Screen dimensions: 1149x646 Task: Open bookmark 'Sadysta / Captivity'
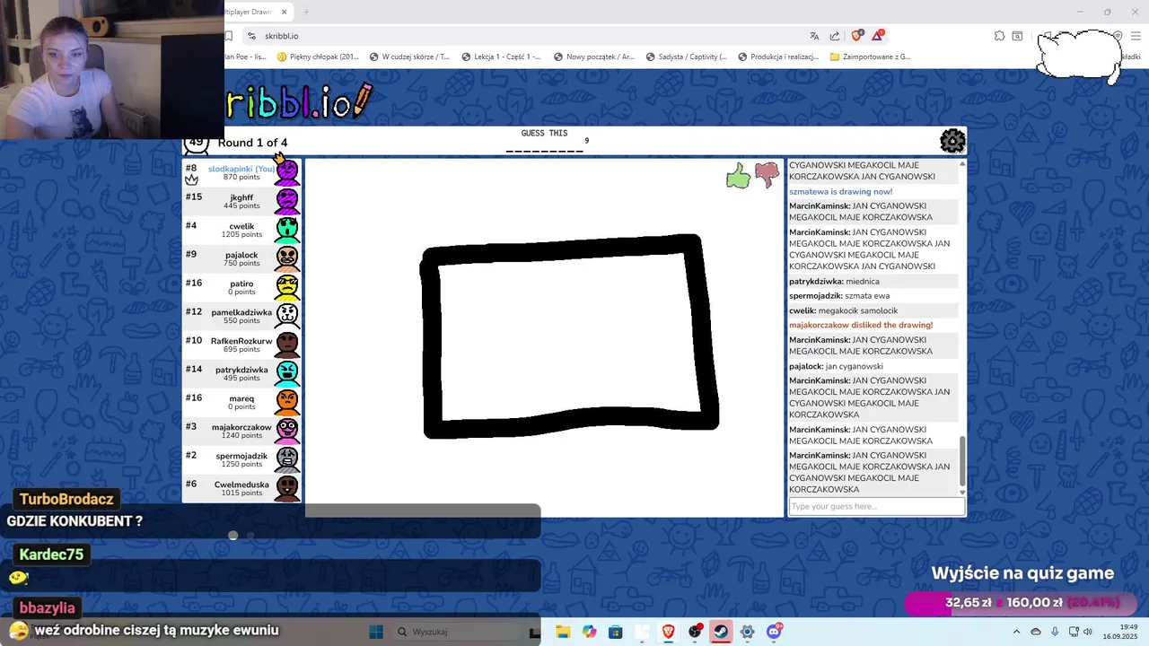686,57
